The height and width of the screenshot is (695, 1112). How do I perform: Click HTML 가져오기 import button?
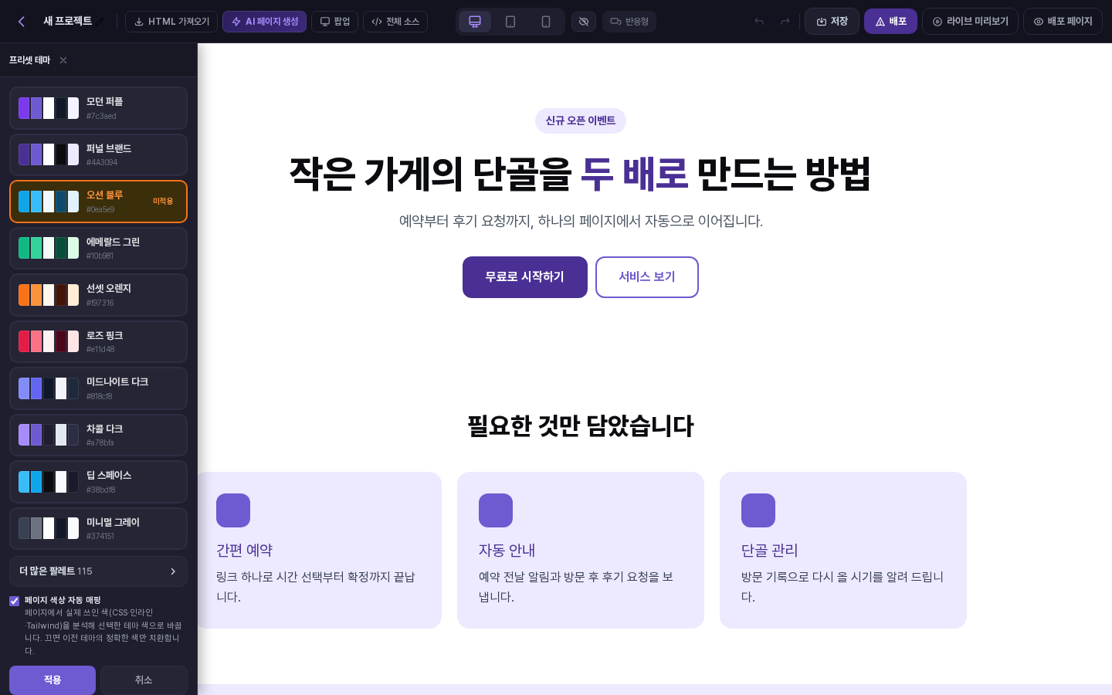point(171,22)
